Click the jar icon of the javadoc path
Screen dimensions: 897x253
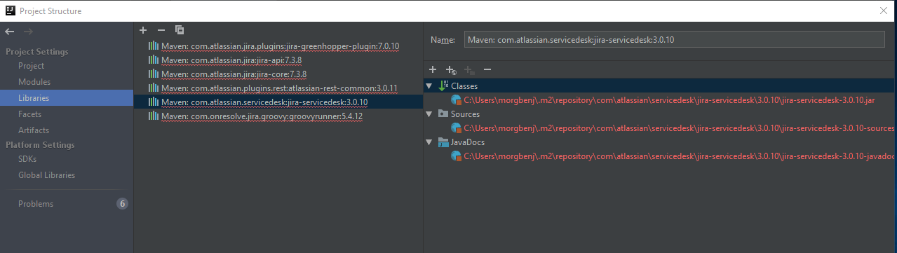click(x=457, y=156)
